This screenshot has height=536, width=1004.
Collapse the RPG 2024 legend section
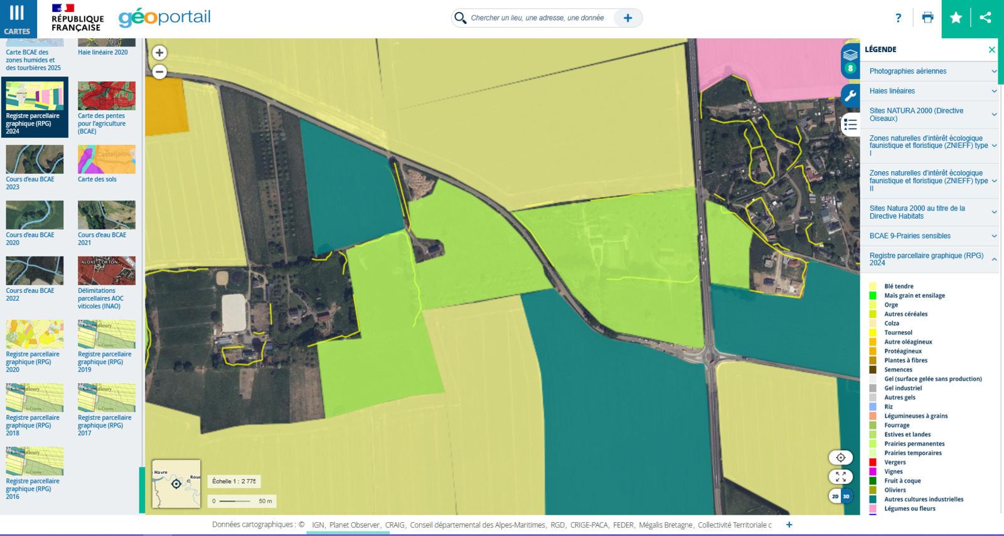coord(993,259)
